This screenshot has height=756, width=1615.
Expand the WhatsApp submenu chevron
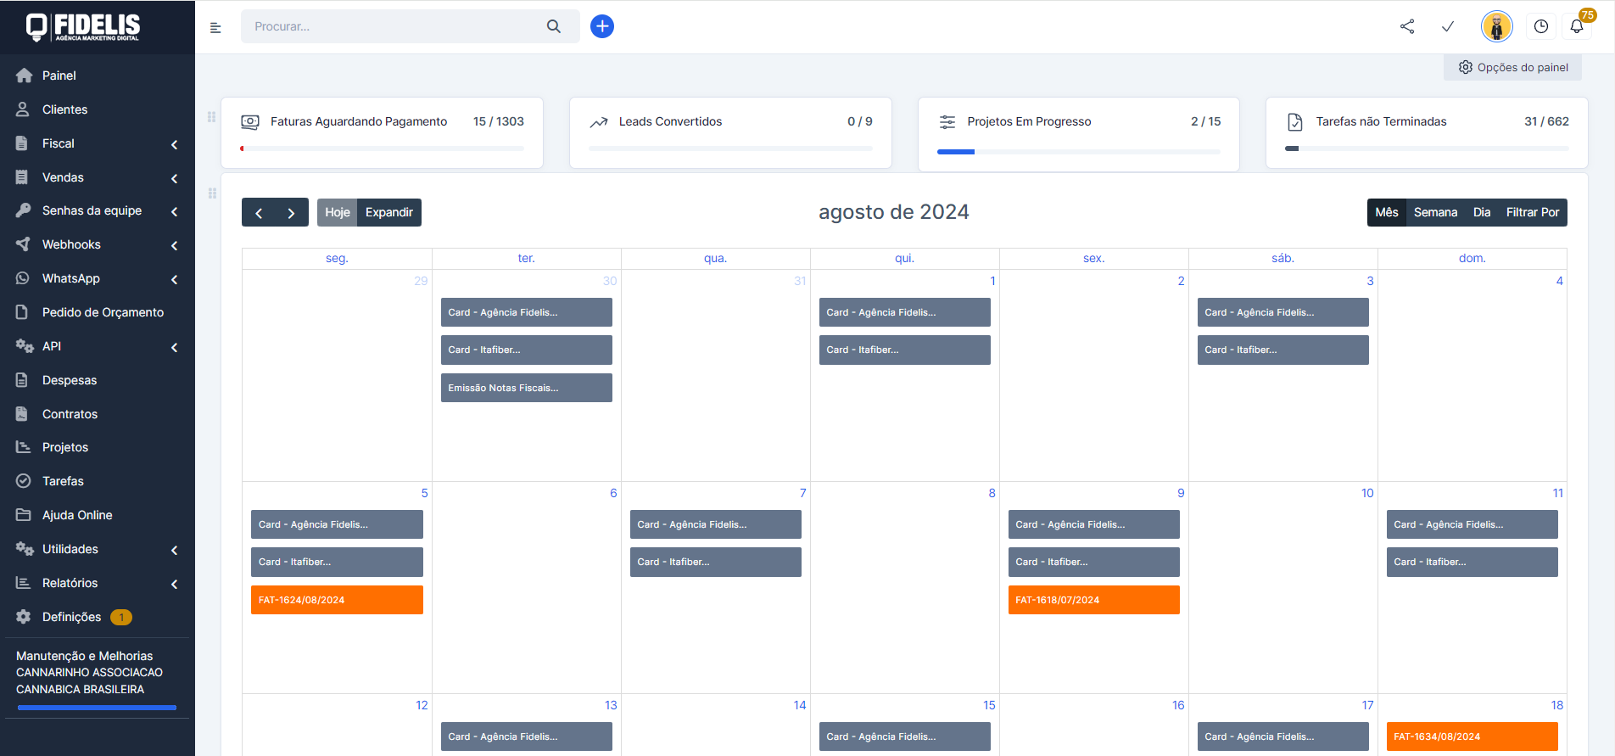click(174, 279)
